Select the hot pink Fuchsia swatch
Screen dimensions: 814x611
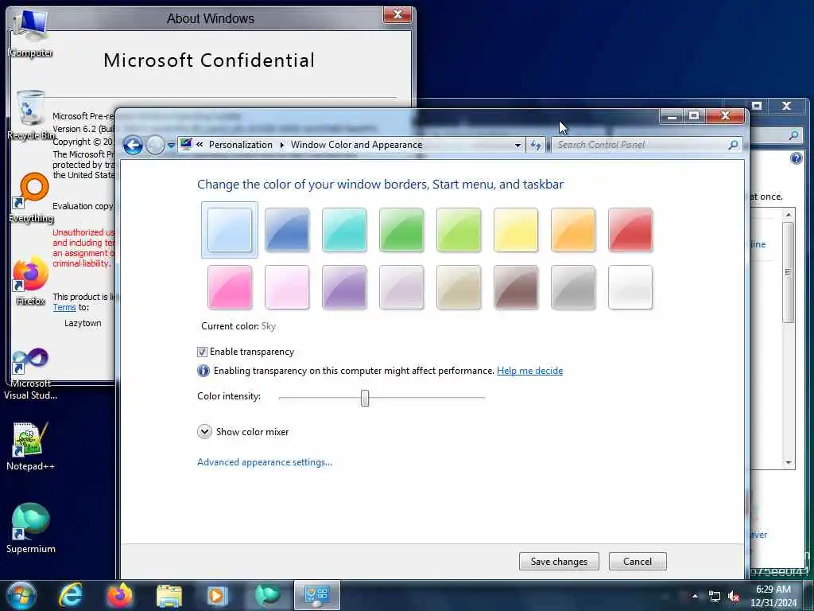[x=230, y=287]
